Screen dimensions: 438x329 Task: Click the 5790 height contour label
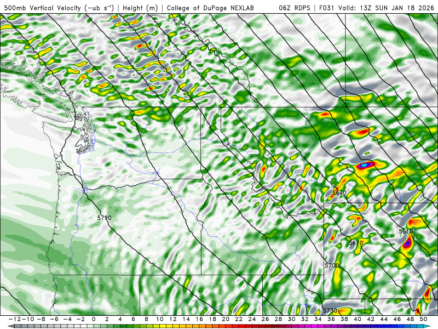(104, 218)
